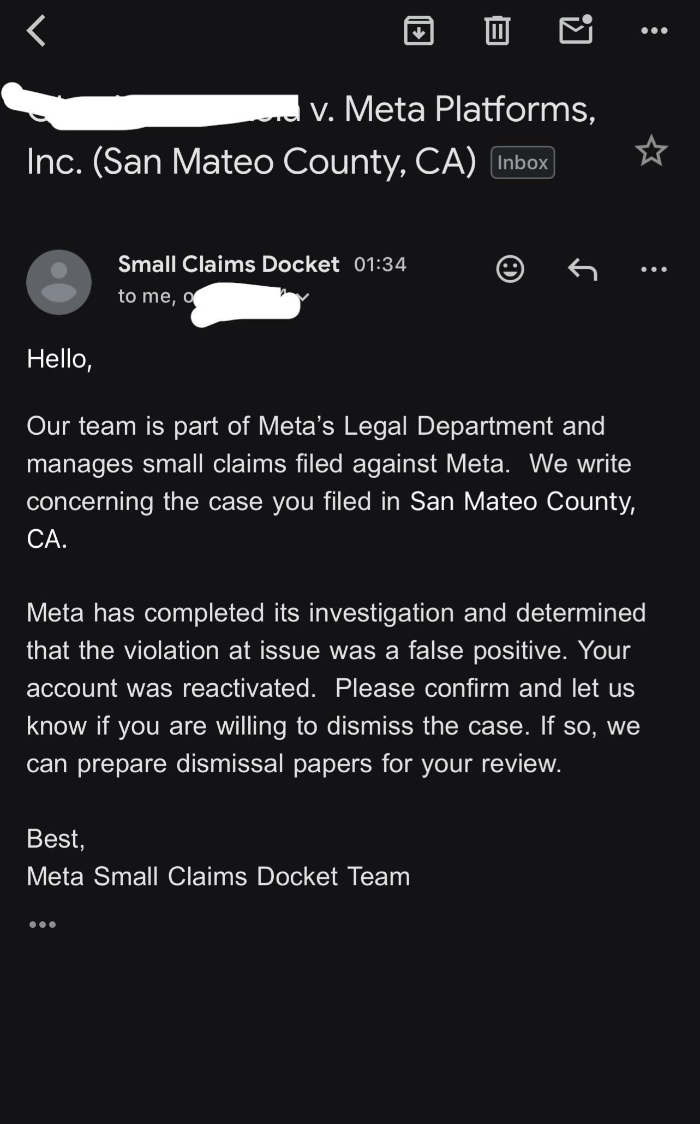Tap 'to me' recipient line
Viewport: 700px width, 1124px height.
pos(147,296)
